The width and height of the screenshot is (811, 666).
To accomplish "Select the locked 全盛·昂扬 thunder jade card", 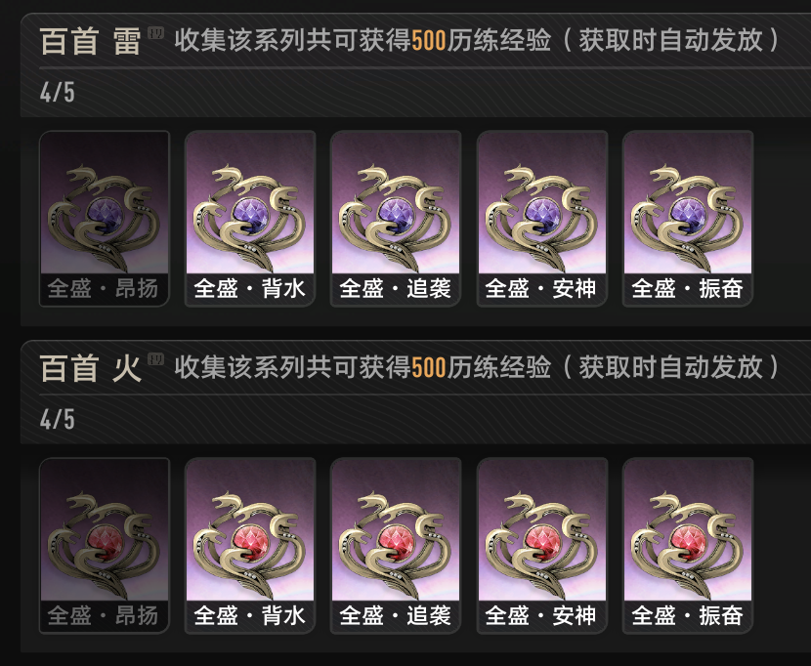I will pos(105,218).
